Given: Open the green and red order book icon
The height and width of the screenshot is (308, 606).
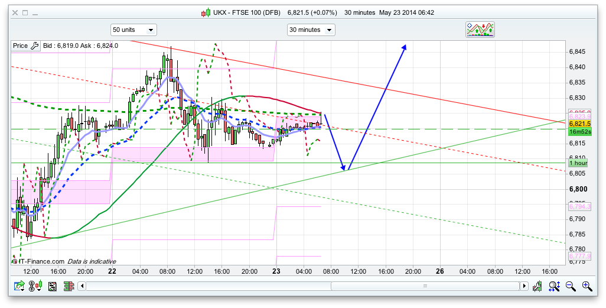Looking at the screenshot, I should pyautogui.click(x=69, y=286).
